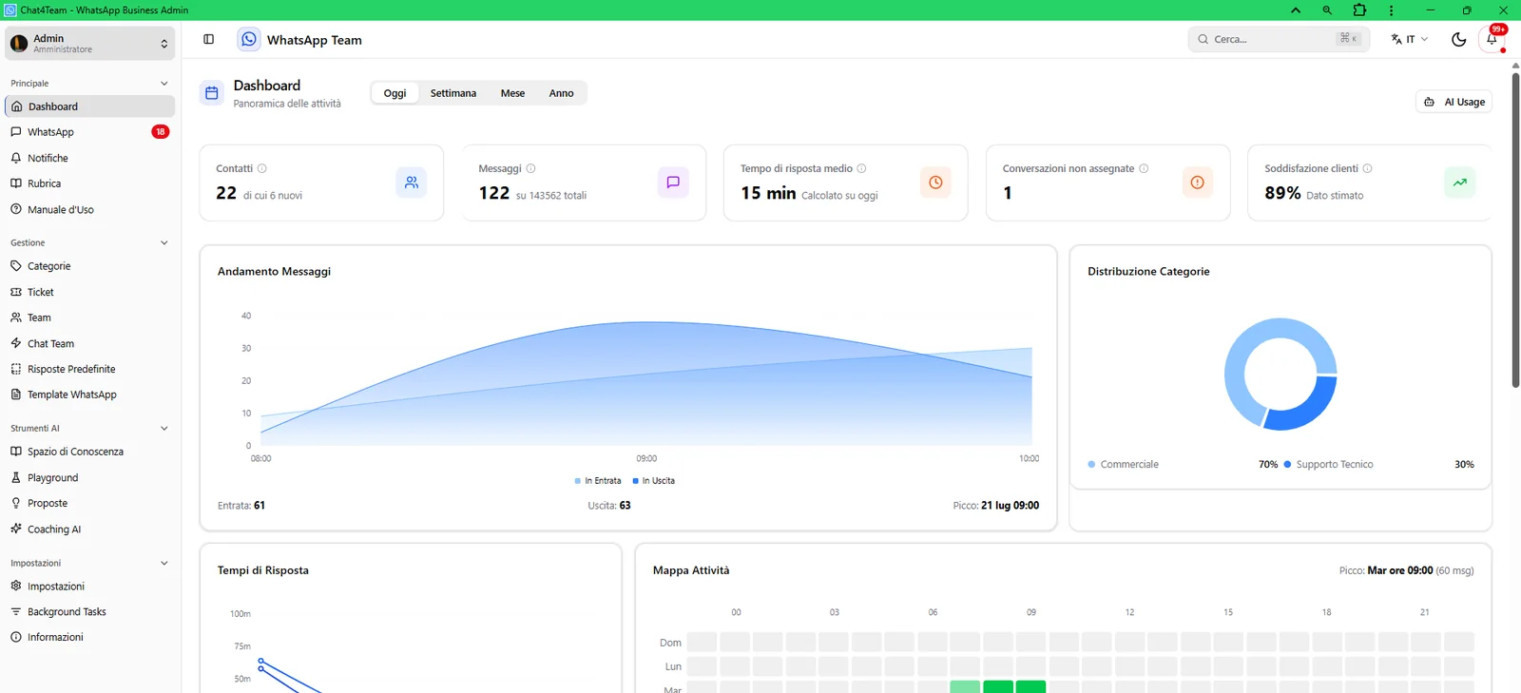Click the page vertical scrollbar

1515,228
